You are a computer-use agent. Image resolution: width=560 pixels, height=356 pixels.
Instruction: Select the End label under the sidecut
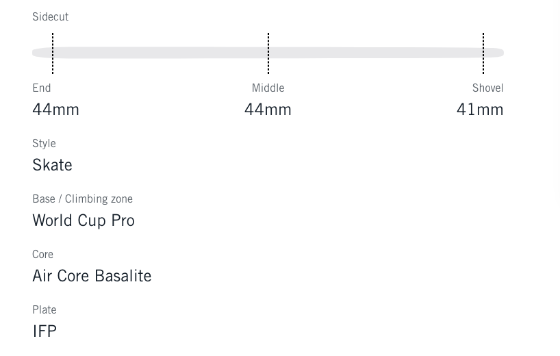(42, 88)
